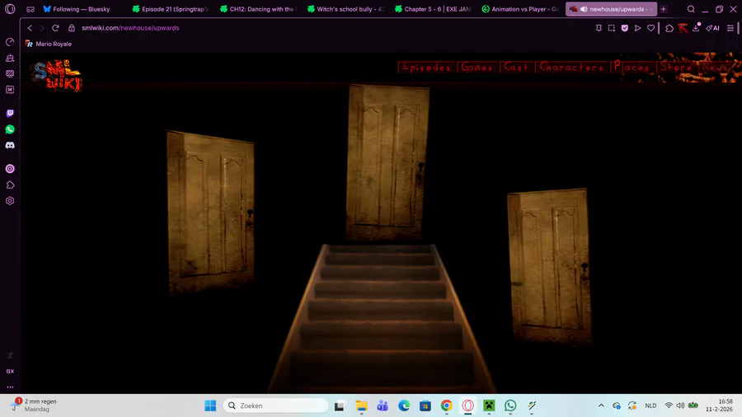Open Mario Royale bookmark
Image resolution: width=742 pixels, height=417 pixels.
click(49, 44)
